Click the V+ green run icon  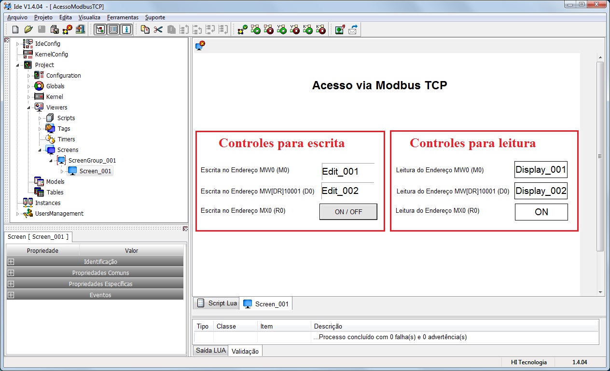pos(282,29)
